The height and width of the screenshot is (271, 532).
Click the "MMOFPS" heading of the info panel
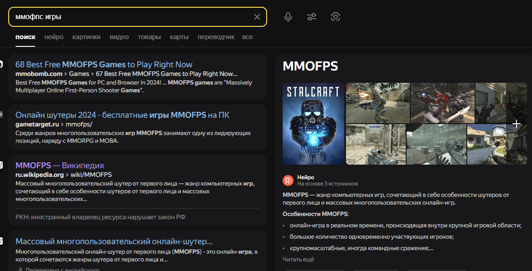tap(310, 66)
